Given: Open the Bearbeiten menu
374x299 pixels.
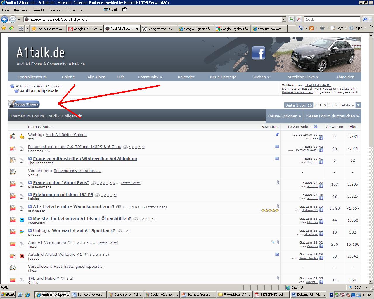Looking at the screenshot, I should pyautogui.click(x=22, y=10).
